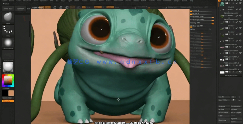Open the Home Page tab
The height and width of the screenshot is (124, 243).
8,9
